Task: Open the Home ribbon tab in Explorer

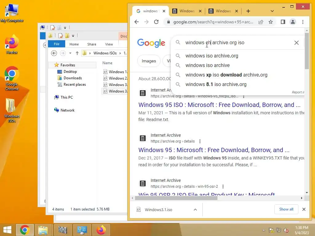Action: coord(74,44)
